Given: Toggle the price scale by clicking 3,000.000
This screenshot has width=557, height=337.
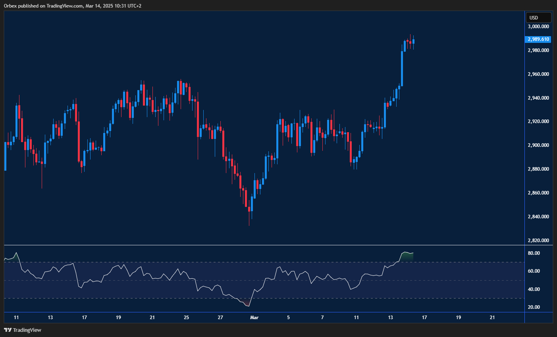Looking at the screenshot, I should 539,27.
